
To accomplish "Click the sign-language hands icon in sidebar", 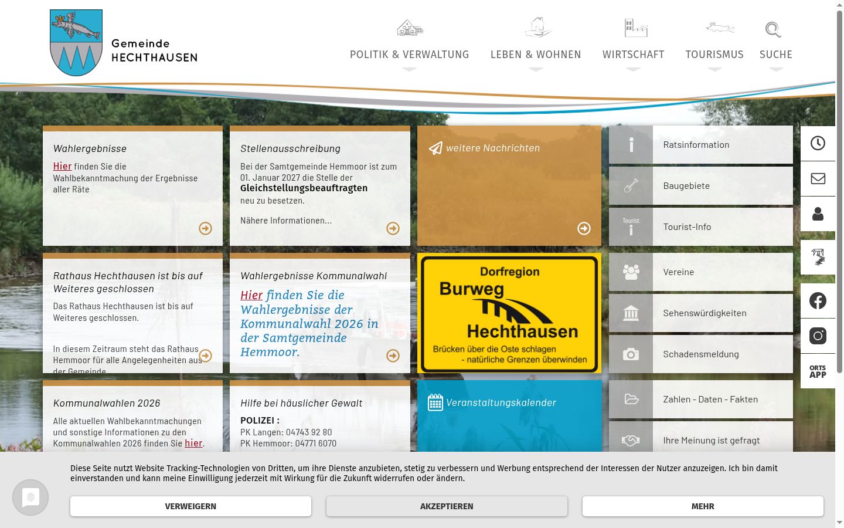I will [818, 257].
